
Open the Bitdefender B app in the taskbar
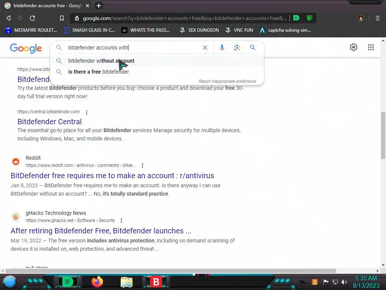point(156,282)
